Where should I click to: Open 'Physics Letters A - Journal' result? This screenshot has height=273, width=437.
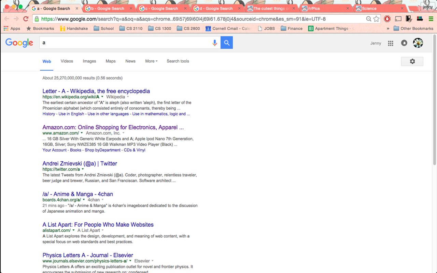click(x=88, y=255)
